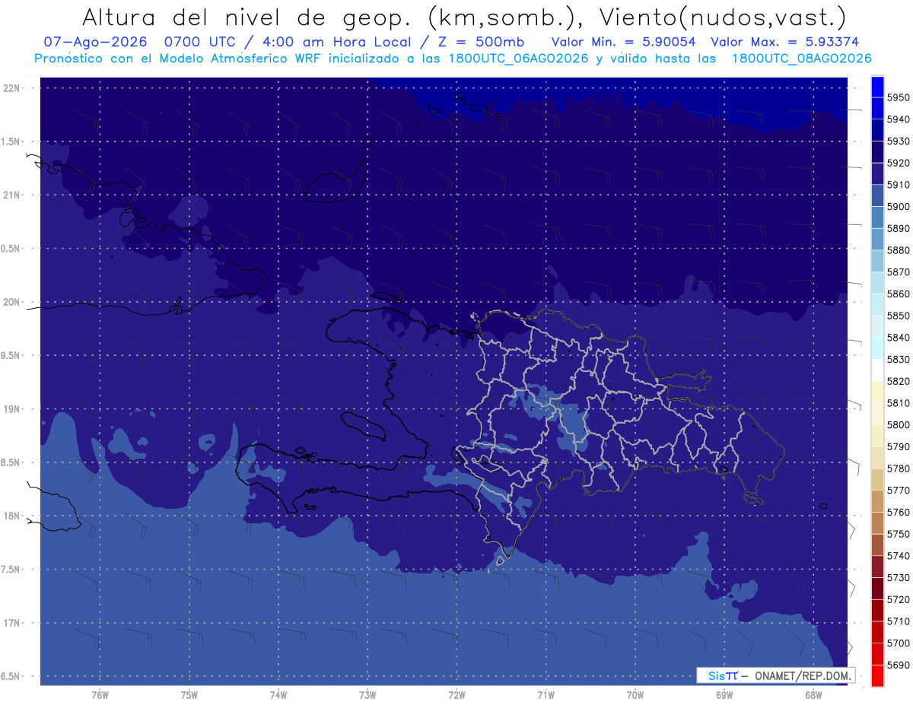Click the 'Sisπ – ONAMET/REP.DOM.' credit box
This screenshot has height=705, width=913.
[x=775, y=675]
